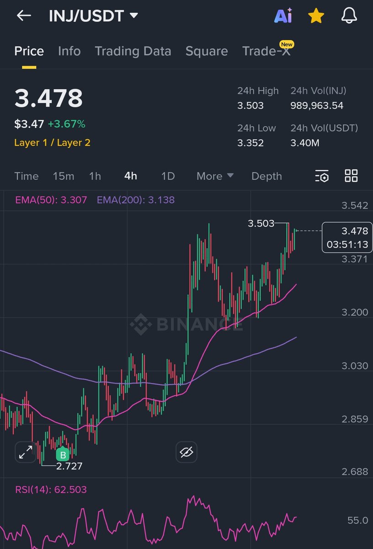
Task: Go back with the left arrow
Action: [x=24, y=16]
